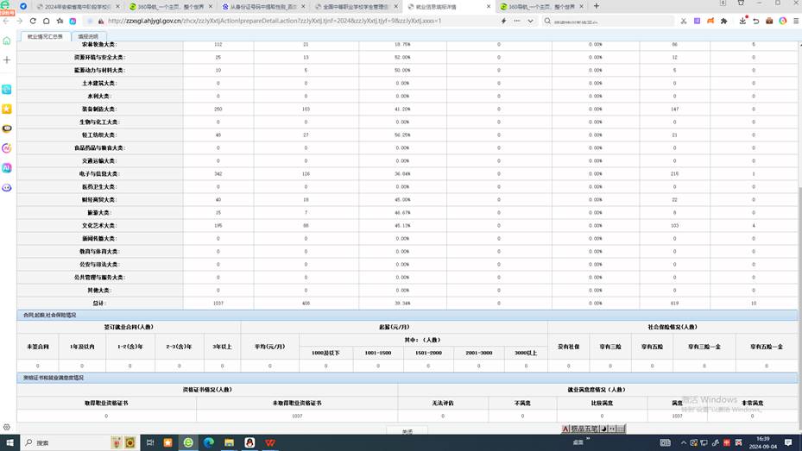
Task: Click the address bar URL field
Action: [302, 21]
